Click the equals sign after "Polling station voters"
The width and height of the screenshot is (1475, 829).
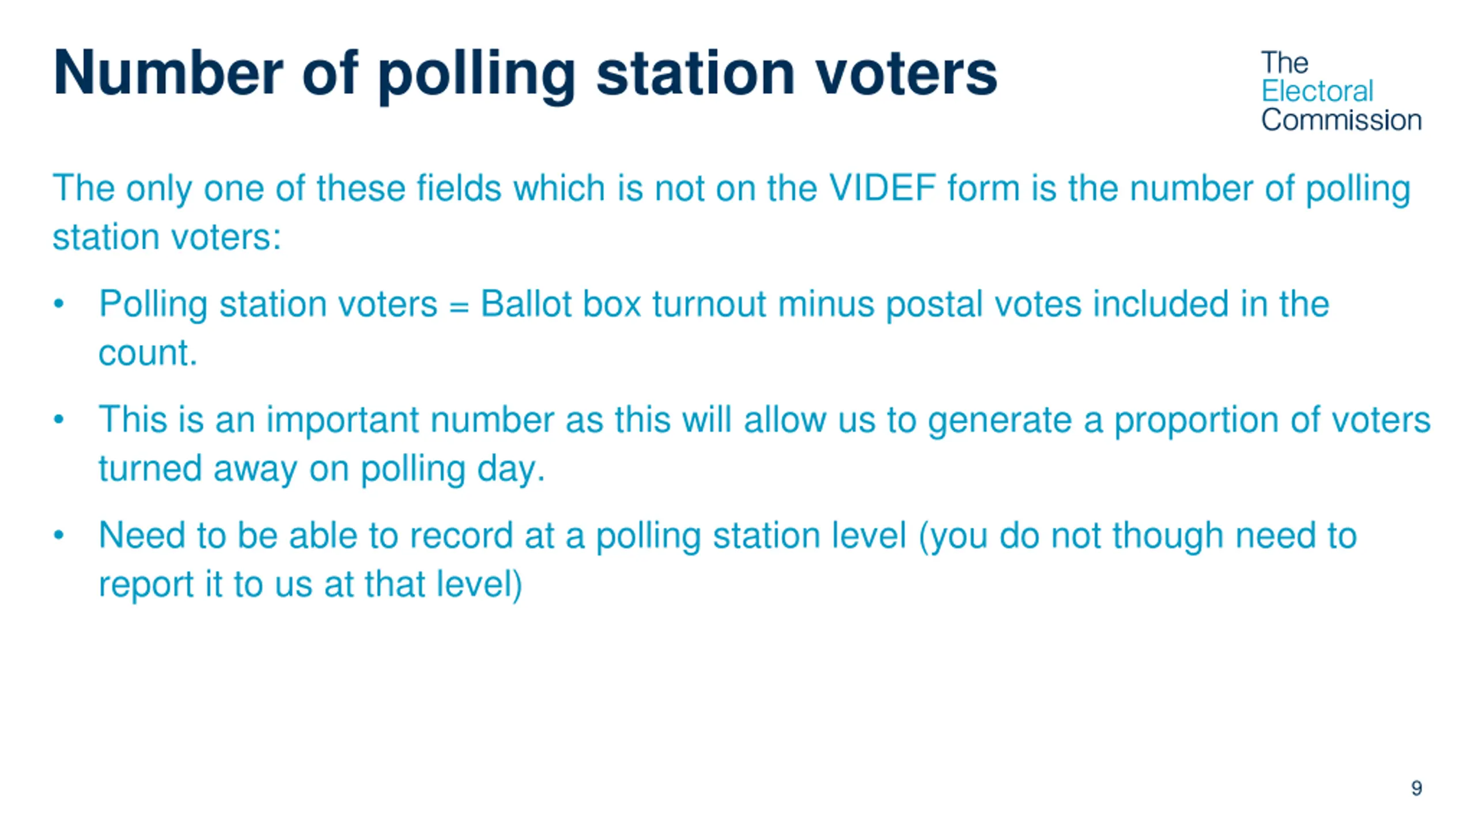(459, 307)
